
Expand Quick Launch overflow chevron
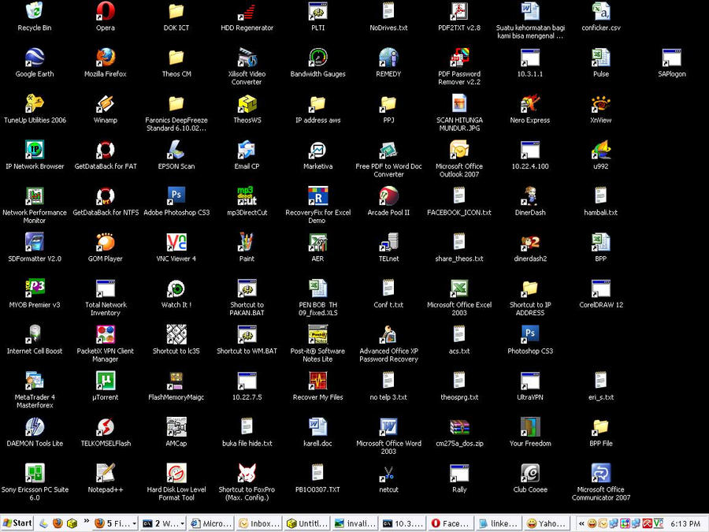87,521
